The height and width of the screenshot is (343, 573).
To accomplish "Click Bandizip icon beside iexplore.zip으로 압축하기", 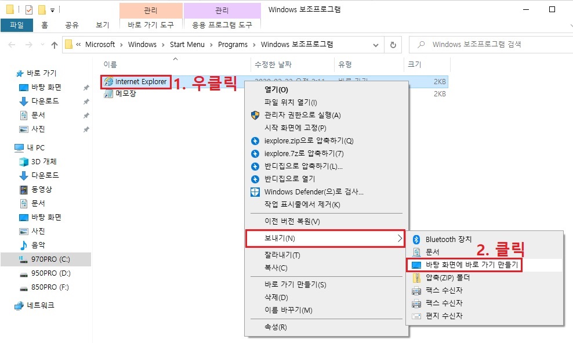I will (x=255, y=141).
